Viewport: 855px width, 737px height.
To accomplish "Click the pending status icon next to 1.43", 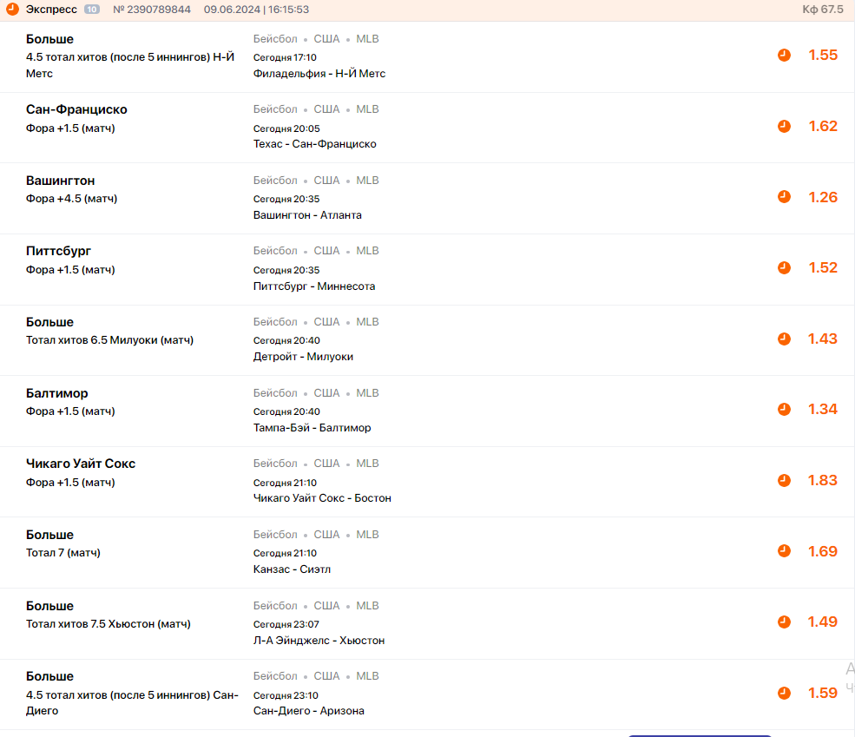I will [784, 339].
